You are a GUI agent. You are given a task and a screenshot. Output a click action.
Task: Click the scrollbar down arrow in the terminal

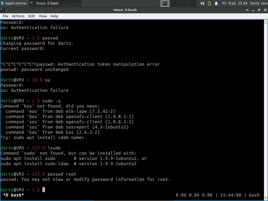coord(266,198)
